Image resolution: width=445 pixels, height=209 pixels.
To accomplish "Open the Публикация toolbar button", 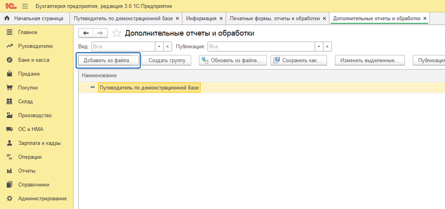I will [x=429, y=60].
